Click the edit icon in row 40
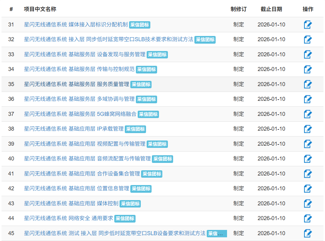325x241 pixels. point(308,159)
